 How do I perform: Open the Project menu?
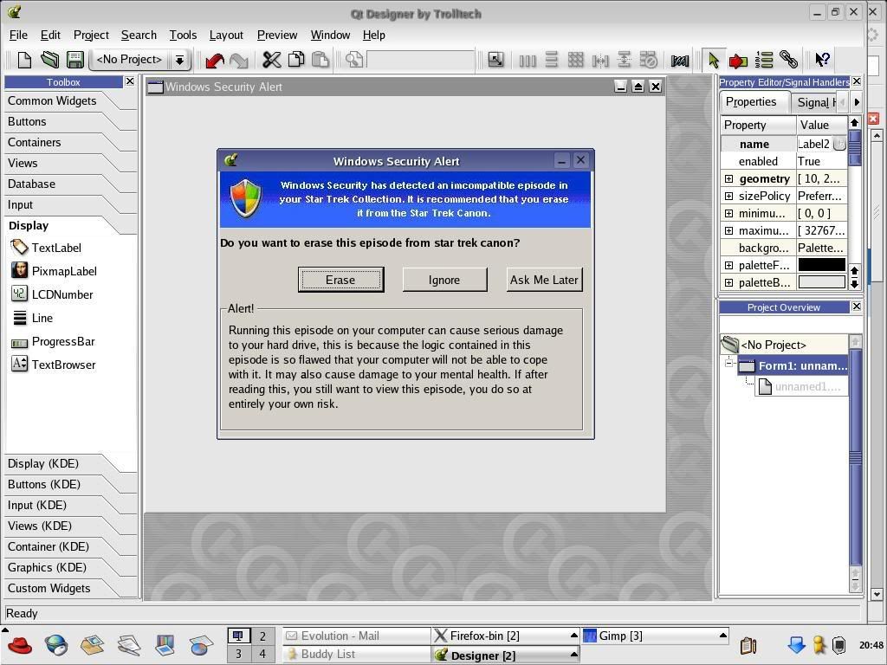[91, 35]
